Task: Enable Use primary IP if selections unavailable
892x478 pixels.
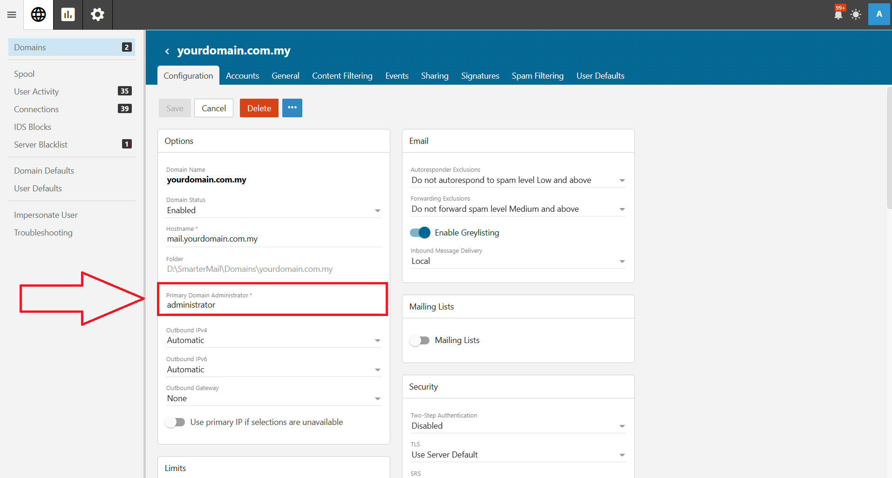Action: (175, 422)
